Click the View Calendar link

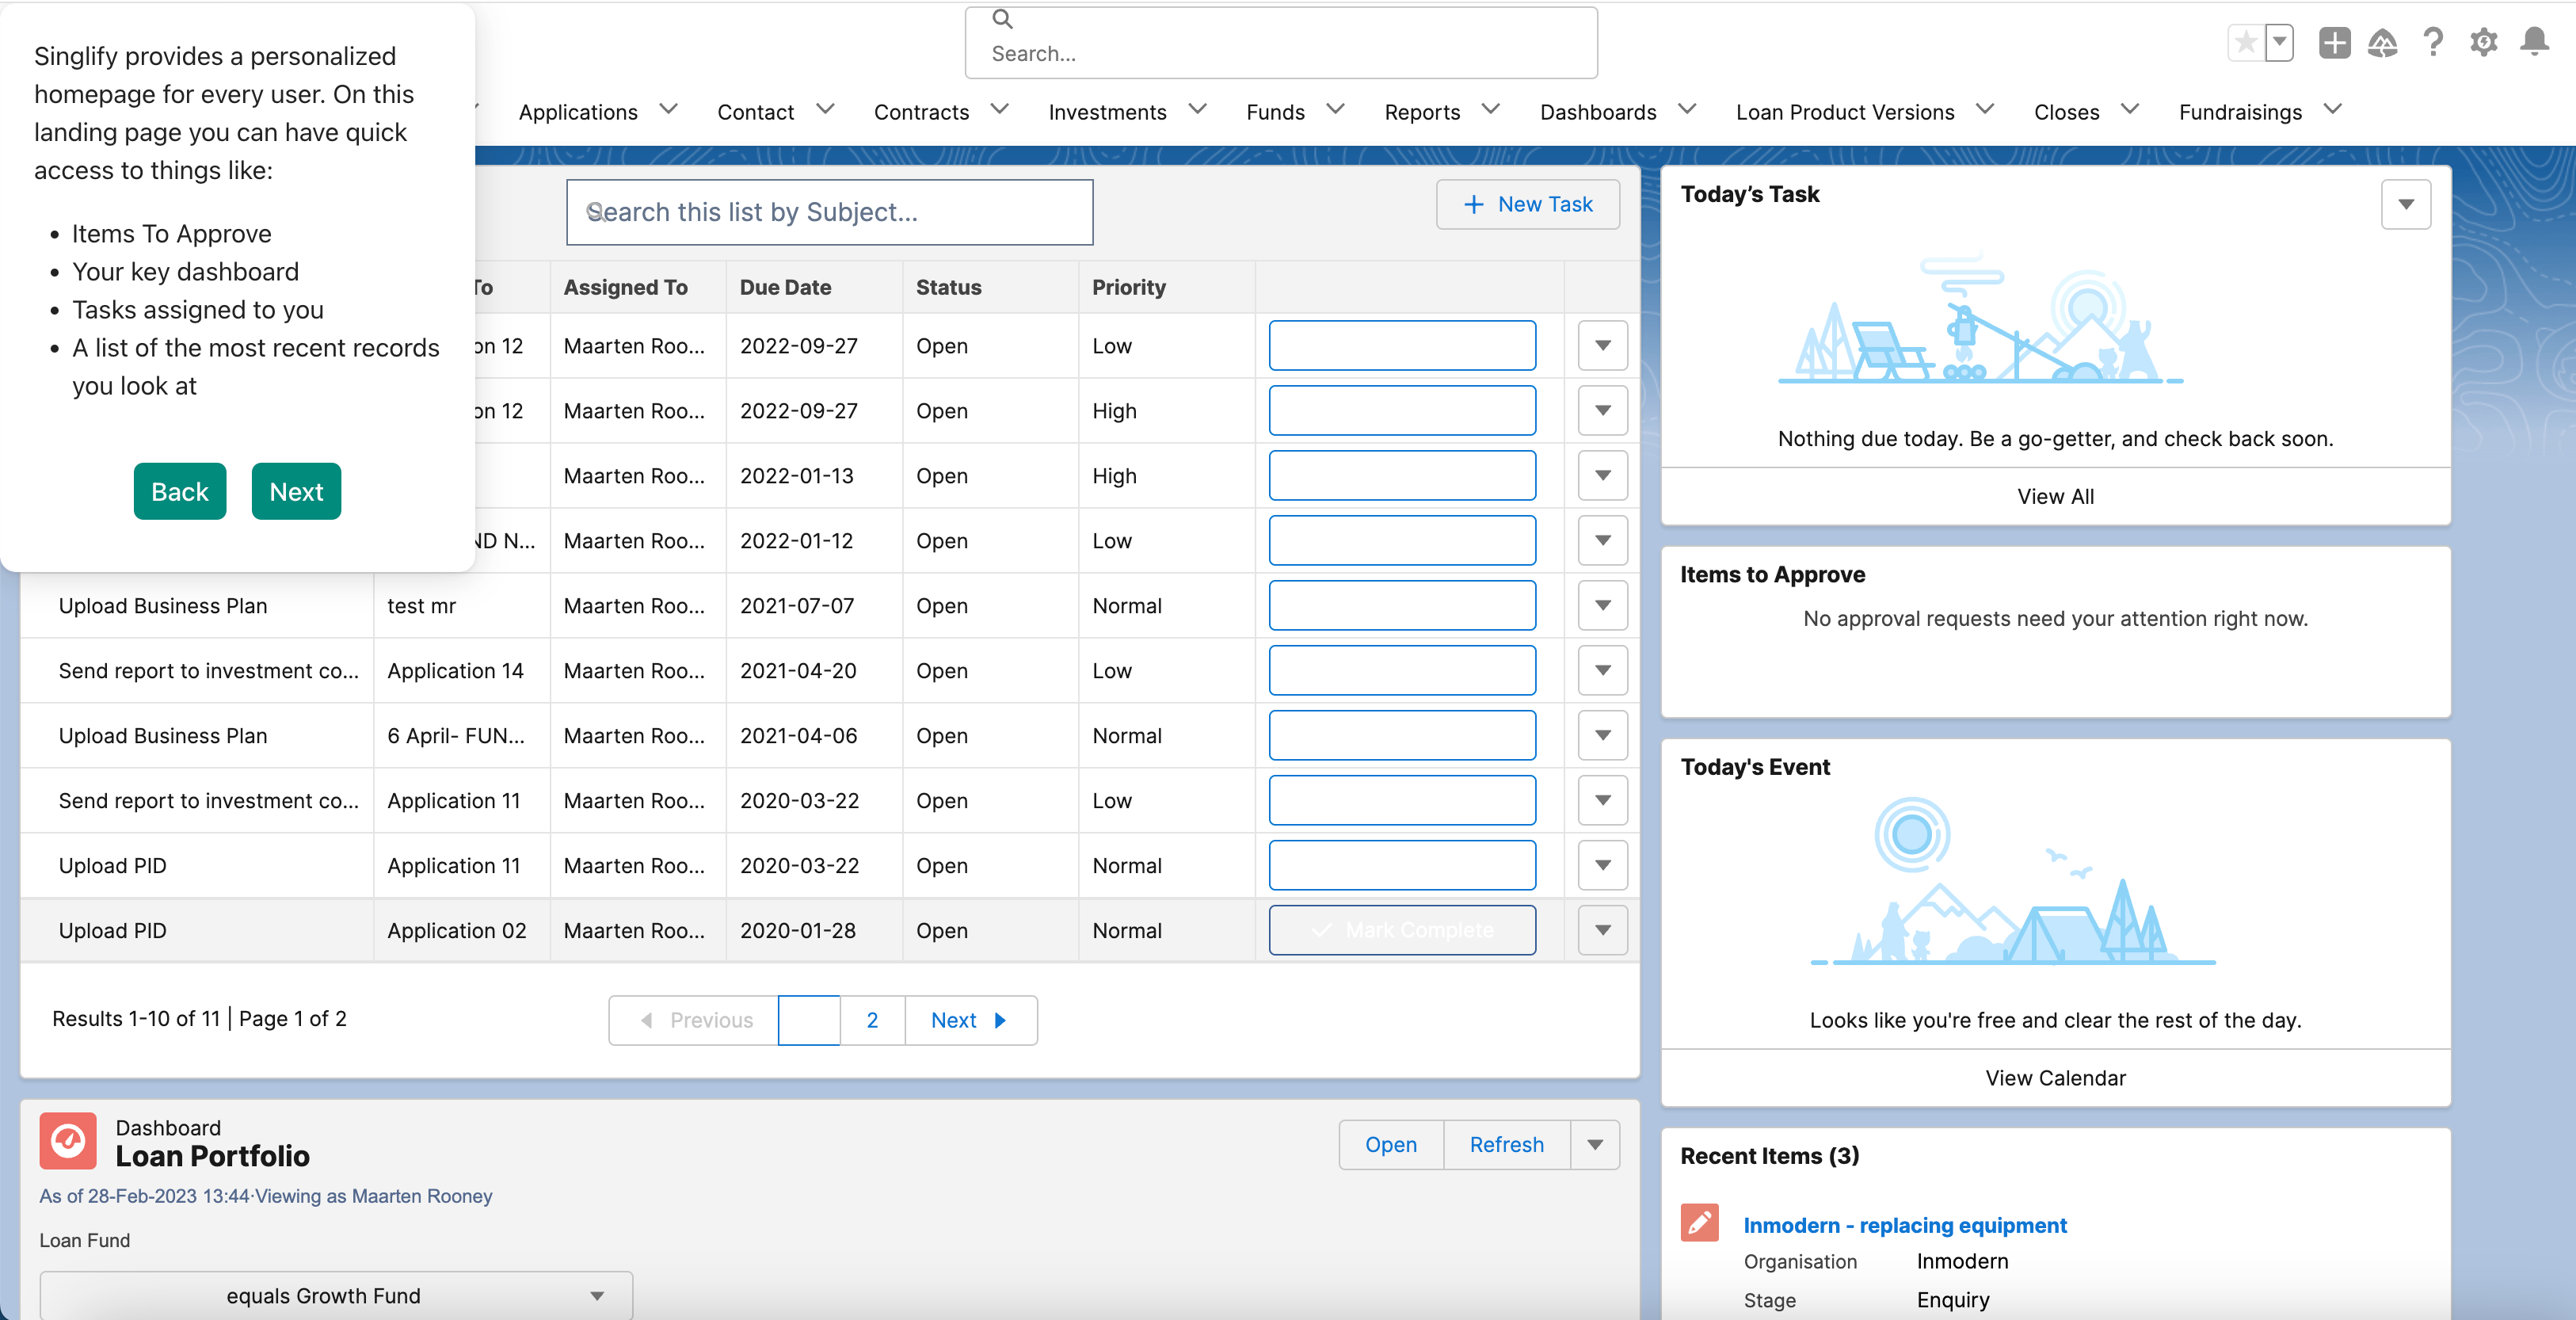pos(2055,1078)
